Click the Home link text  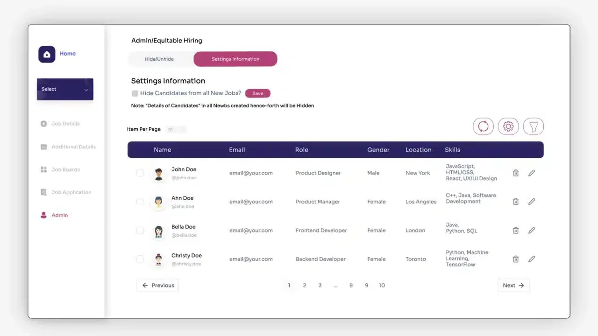(67, 54)
